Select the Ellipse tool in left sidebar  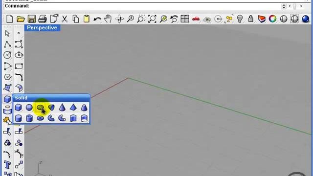coord(19,55)
